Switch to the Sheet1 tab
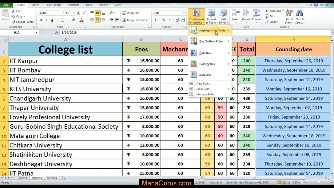The width and height of the screenshot is (334, 188). pos(22,178)
